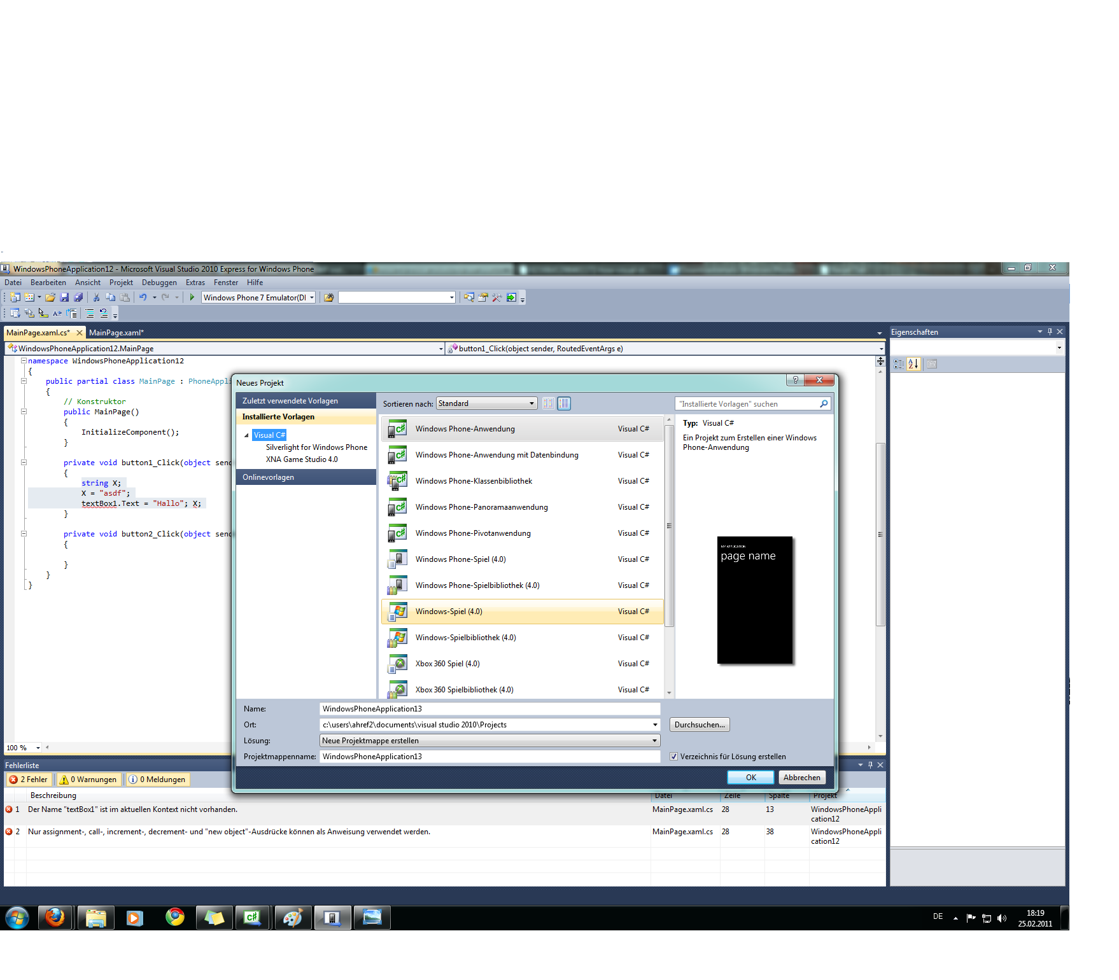This screenshot has width=1119, height=980.
Task: Select Windows Phone-Panoramaanwendung template
Action: tap(522, 507)
